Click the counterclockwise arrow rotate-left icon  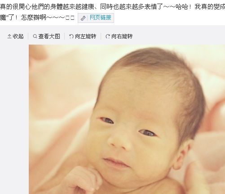(x=71, y=36)
